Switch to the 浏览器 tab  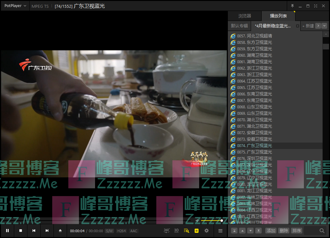tap(245, 16)
